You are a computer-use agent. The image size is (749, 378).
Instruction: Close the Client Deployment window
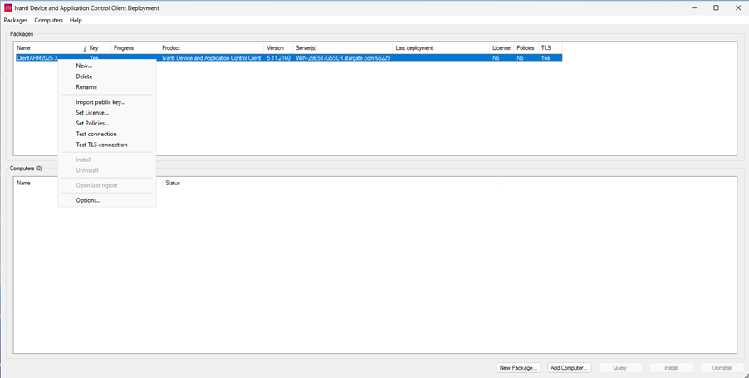point(737,7)
